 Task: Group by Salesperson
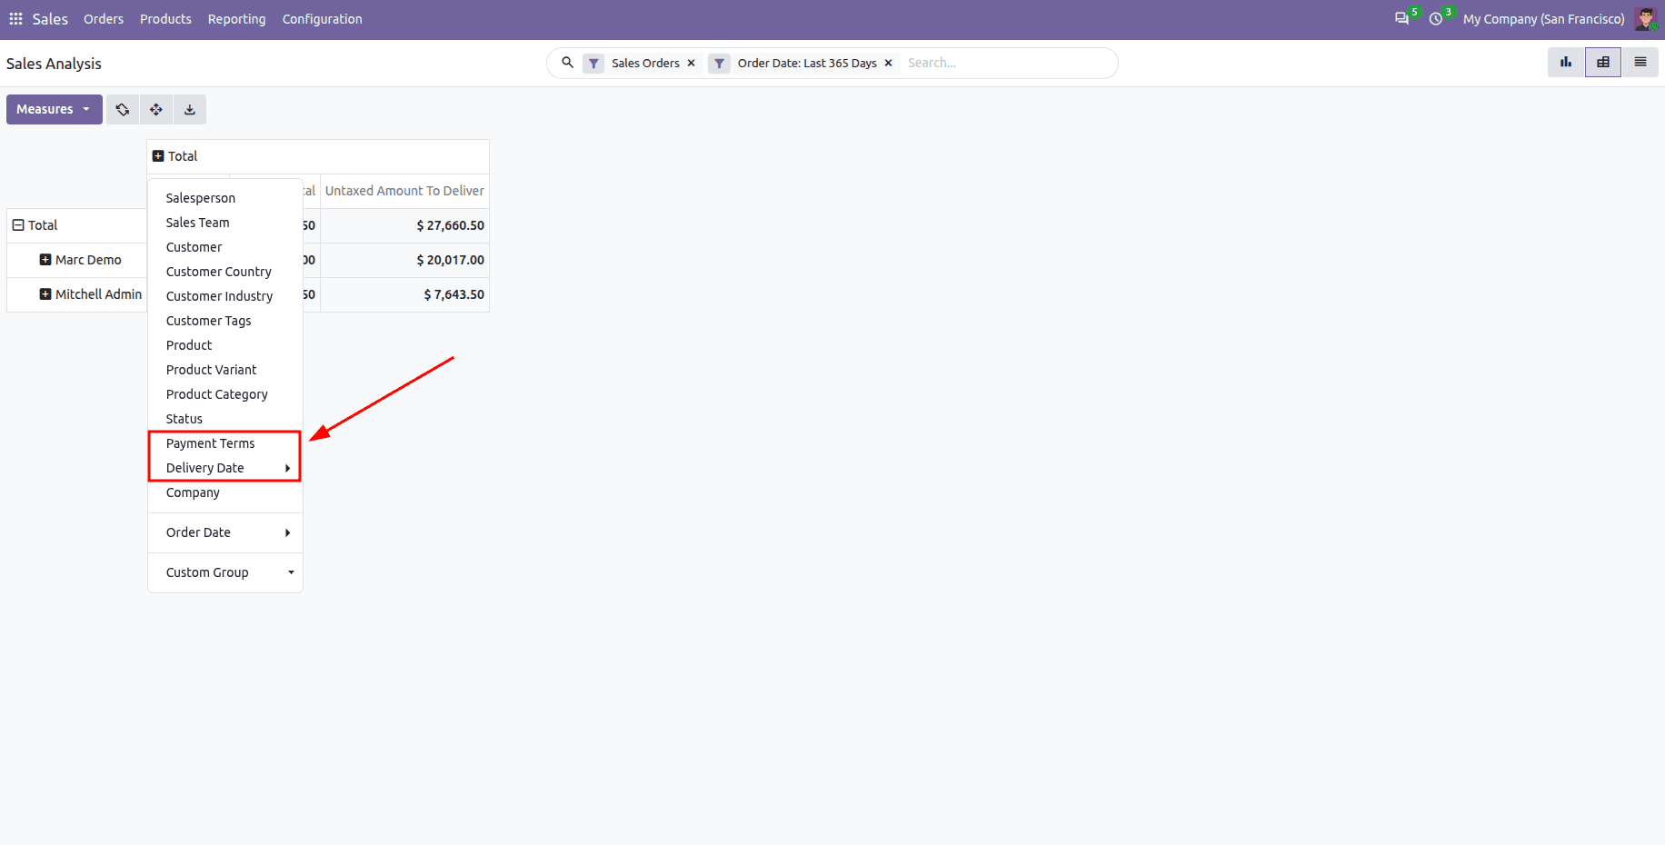(225, 198)
